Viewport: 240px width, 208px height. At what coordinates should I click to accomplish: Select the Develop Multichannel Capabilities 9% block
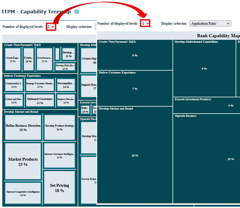204,69
